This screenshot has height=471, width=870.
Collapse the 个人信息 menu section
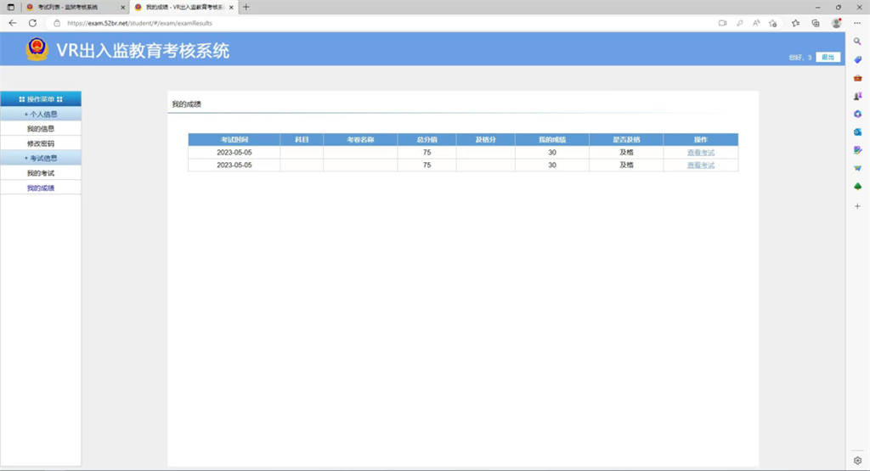[x=41, y=114]
